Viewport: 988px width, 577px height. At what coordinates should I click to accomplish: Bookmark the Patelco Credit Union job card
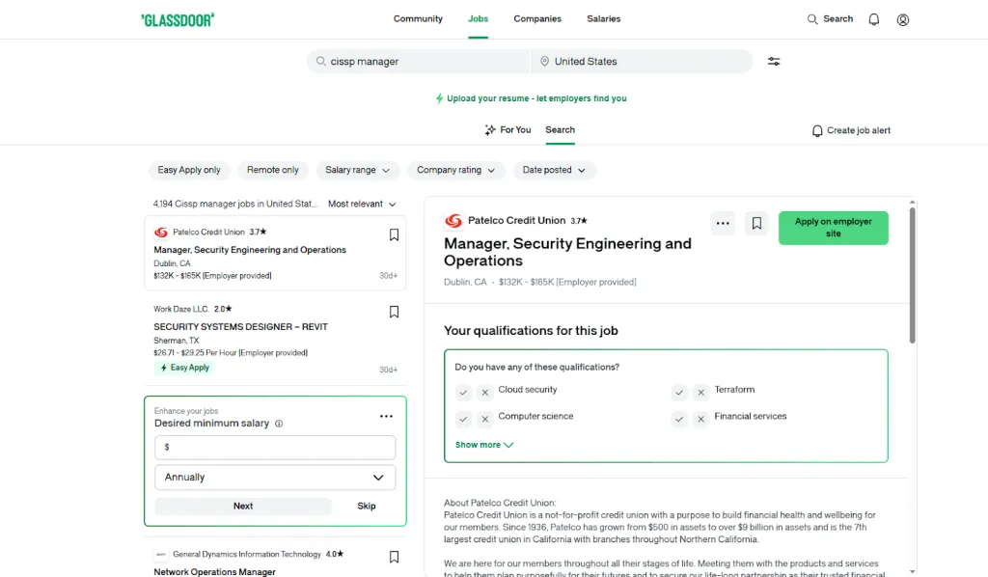coord(394,235)
